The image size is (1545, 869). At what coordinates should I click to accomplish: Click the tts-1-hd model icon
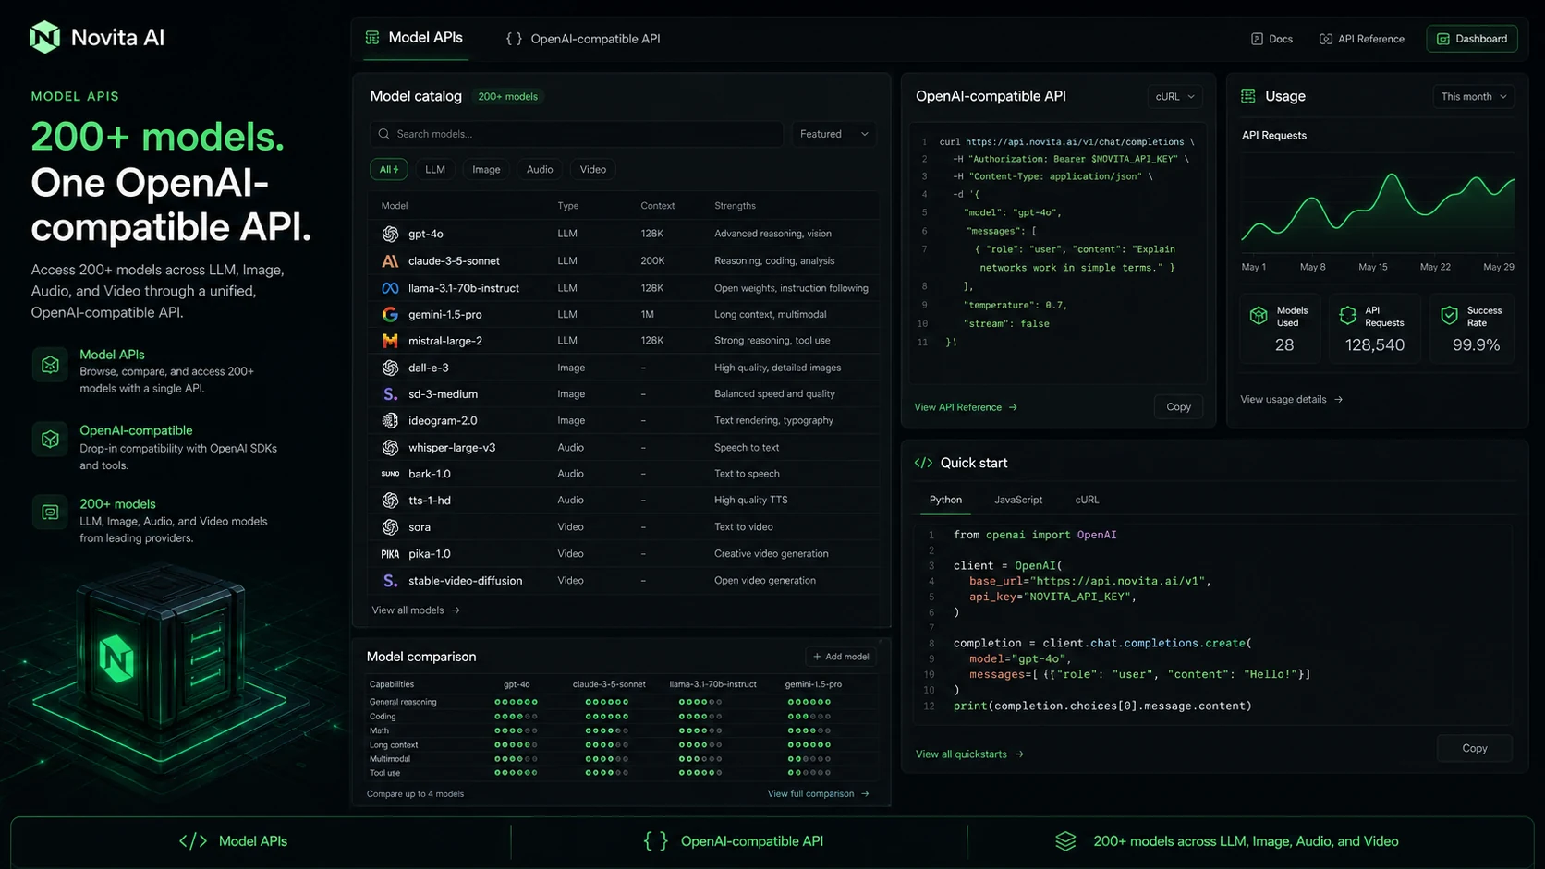pos(390,500)
